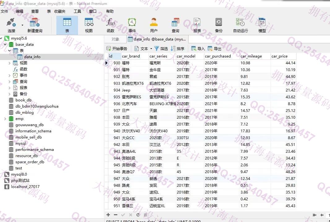Go to previous page arrow icon
The height and width of the screenshot is (222, 330).
pos(322,215)
